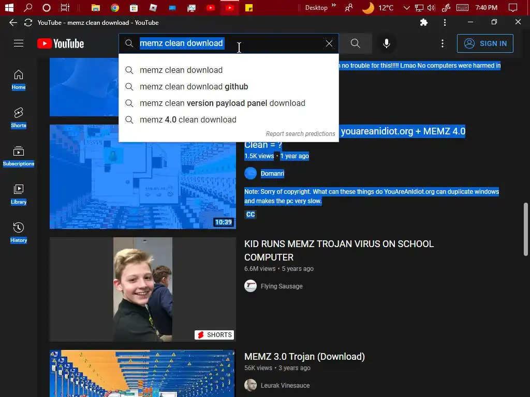
Task: Open the Action Center notifications icon
Action: click(513, 7)
